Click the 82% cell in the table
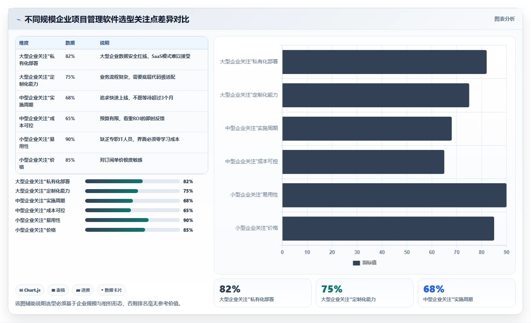531x323 pixels. pos(70,56)
